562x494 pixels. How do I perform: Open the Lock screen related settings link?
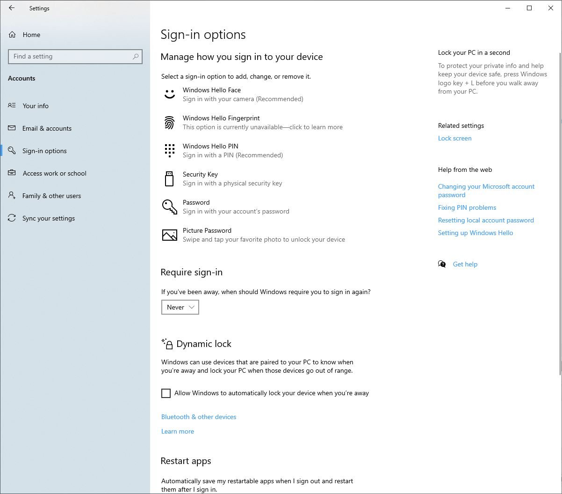(x=454, y=138)
